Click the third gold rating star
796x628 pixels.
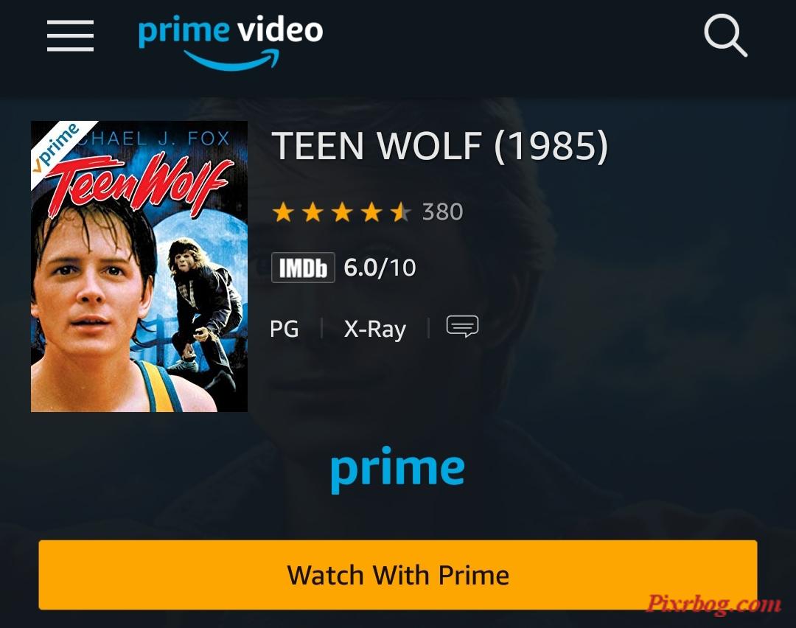click(x=342, y=212)
